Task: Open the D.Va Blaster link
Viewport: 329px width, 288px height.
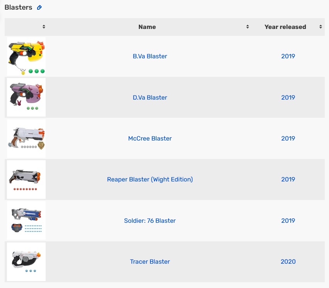Action: click(x=150, y=97)
